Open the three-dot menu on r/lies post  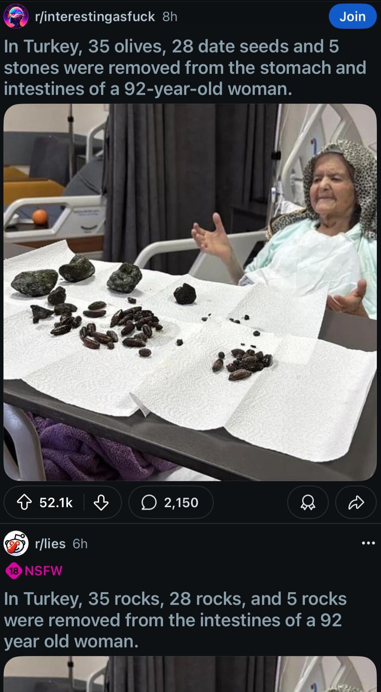(368, 543)
